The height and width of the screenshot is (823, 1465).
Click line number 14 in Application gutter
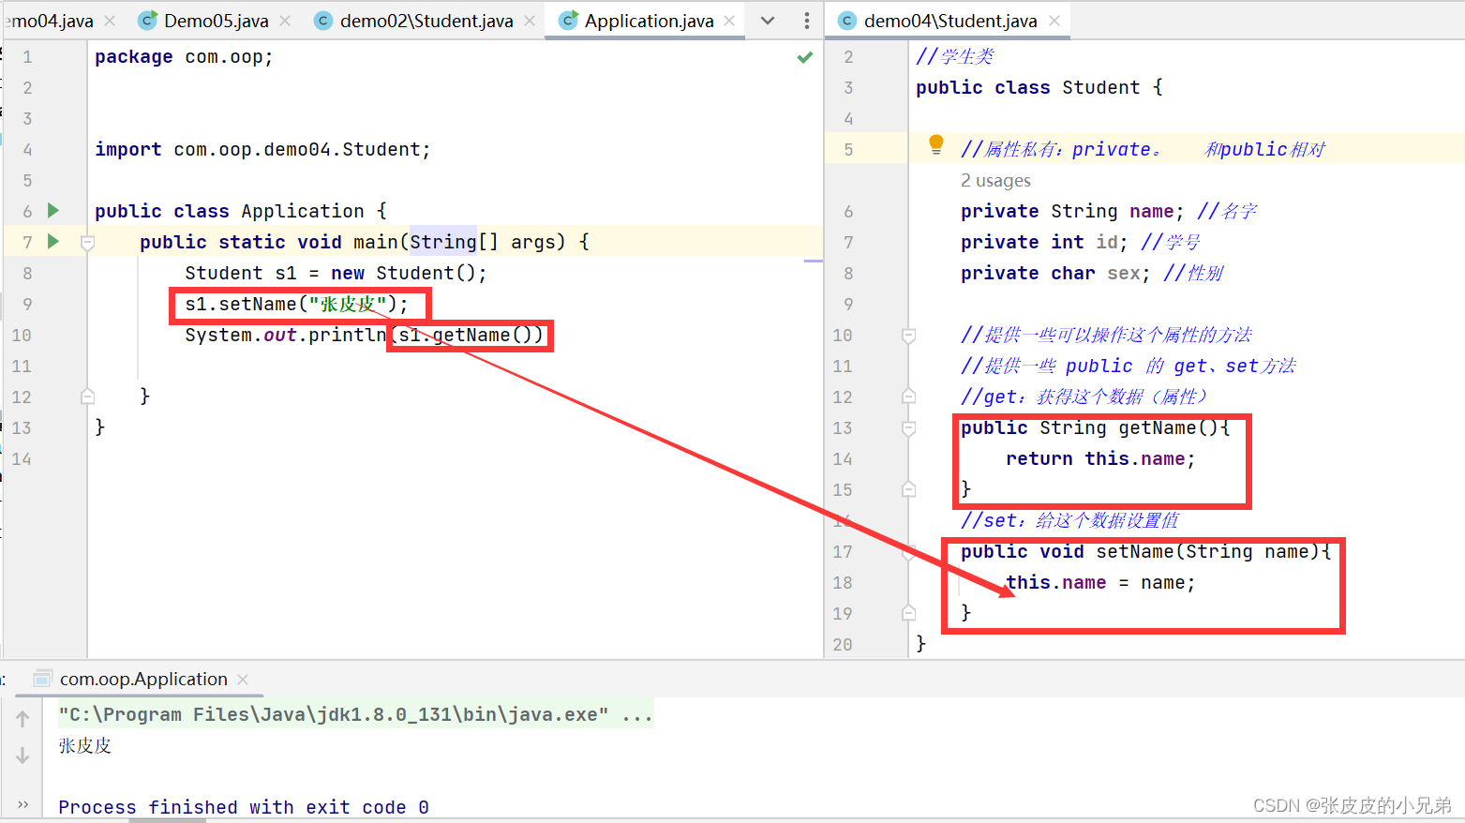(22, 458)
